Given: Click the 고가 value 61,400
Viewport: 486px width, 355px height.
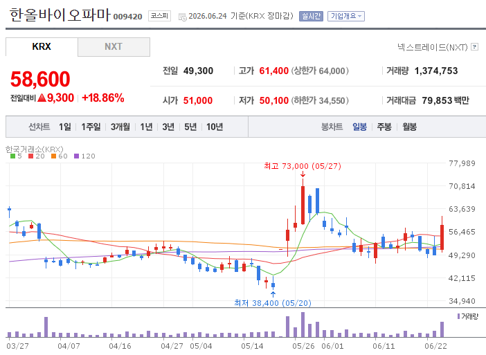Looking at the screenshot, I should pyautogui.click(x=274, y=71).
